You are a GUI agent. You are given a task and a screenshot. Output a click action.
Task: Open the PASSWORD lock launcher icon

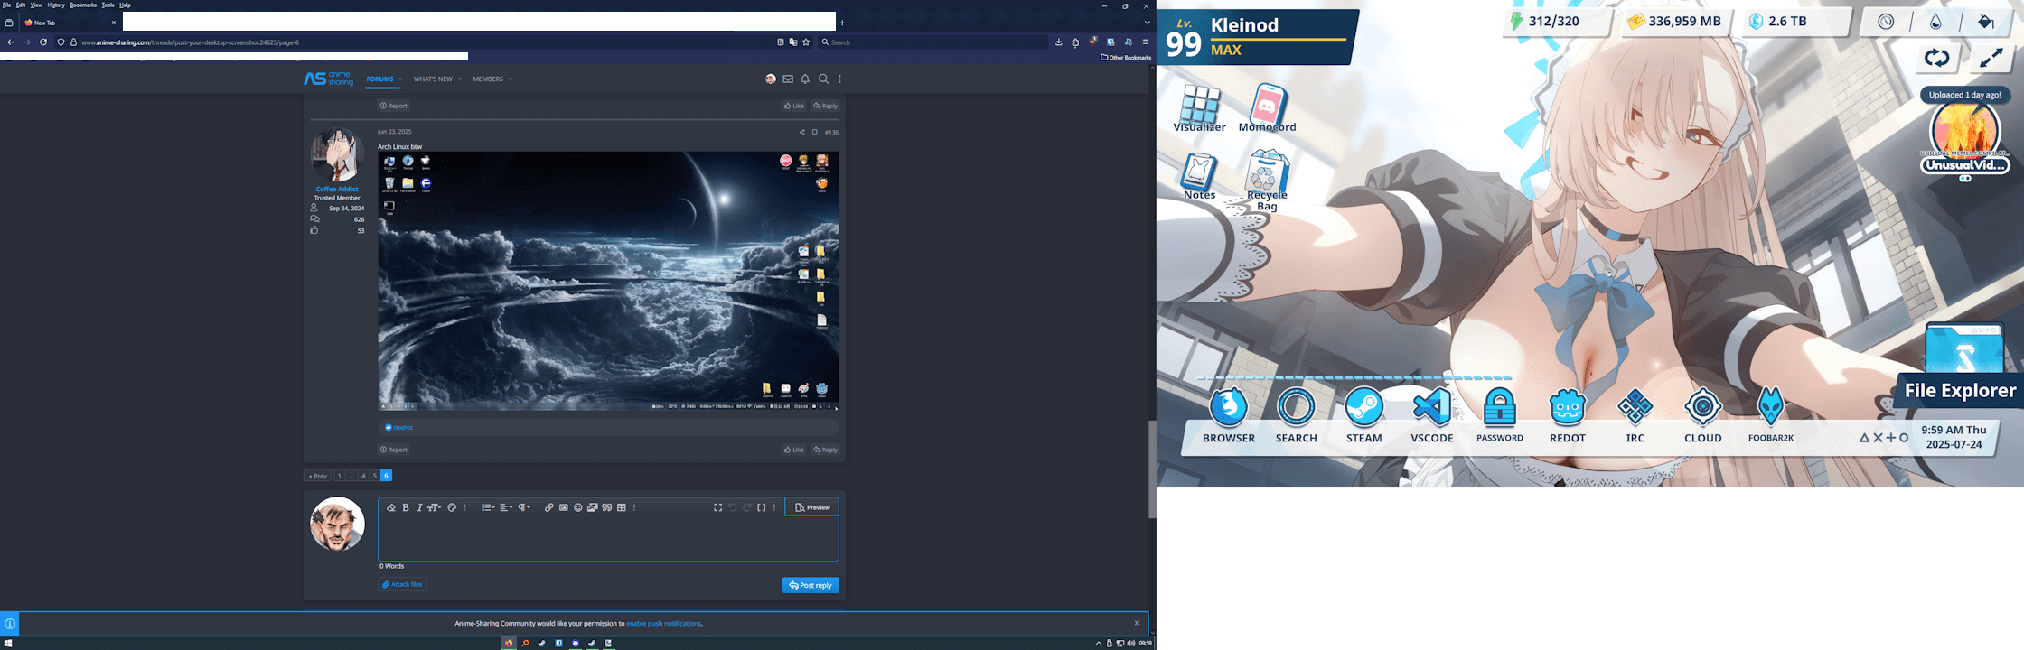[x=1500, y=415]
